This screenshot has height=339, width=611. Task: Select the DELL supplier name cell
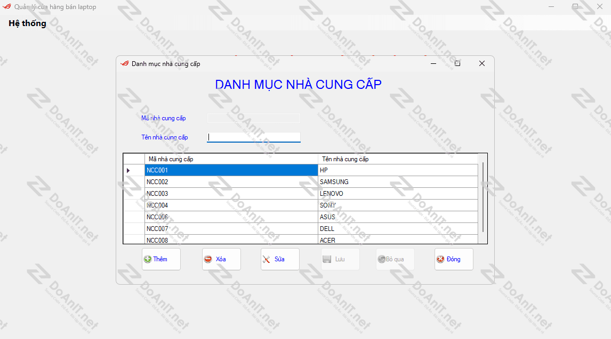(398, 229)
